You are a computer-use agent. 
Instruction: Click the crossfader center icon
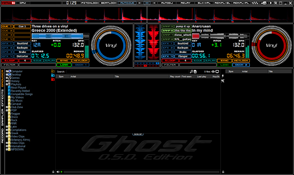click(x=147, y=3)
